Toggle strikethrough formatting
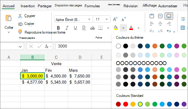The height and width of the screenshot is (109, 188). pyautogui.click(x=92, y=28)
